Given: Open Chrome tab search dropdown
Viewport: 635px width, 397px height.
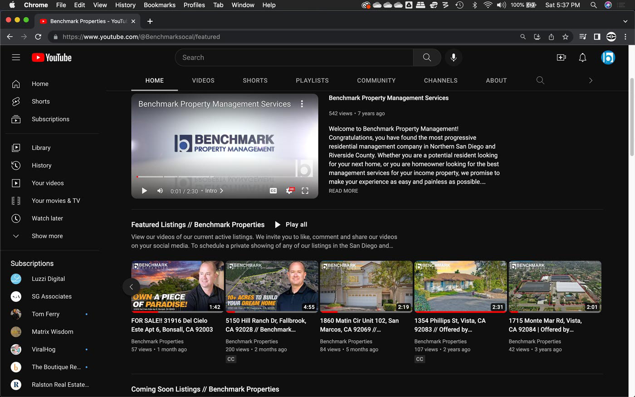Looking at the screenshot, I should pyautogui.click(x=625, y=21).
